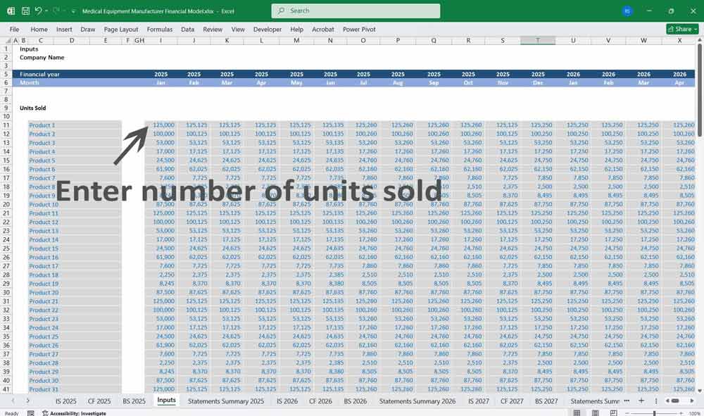This screenshot has height=416, width=704.
Task: Click the Search box in title bar
Action: 356,11
